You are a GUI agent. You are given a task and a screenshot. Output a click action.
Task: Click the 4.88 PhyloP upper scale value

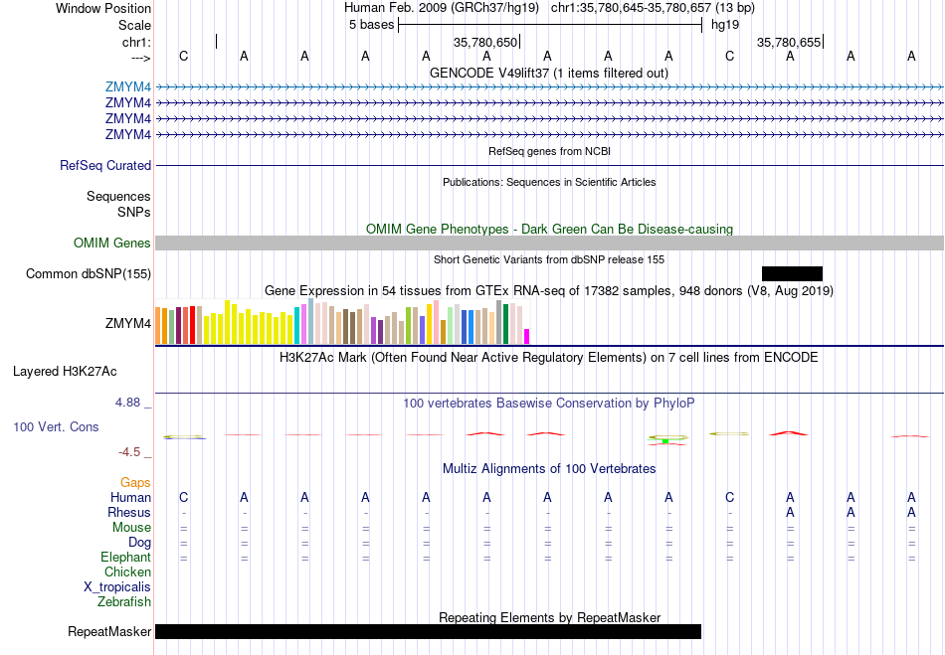tap(127, 403)
